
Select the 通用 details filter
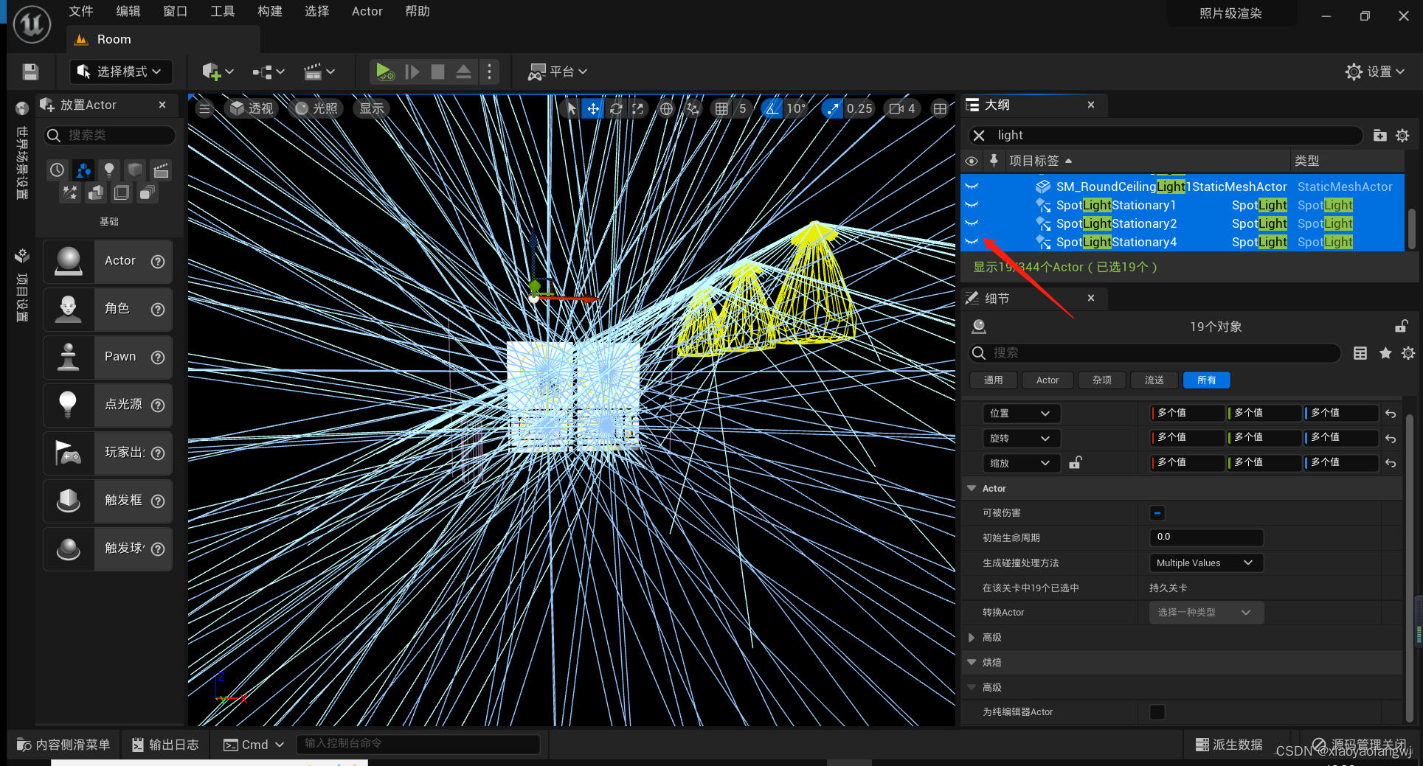click(994, 380)
